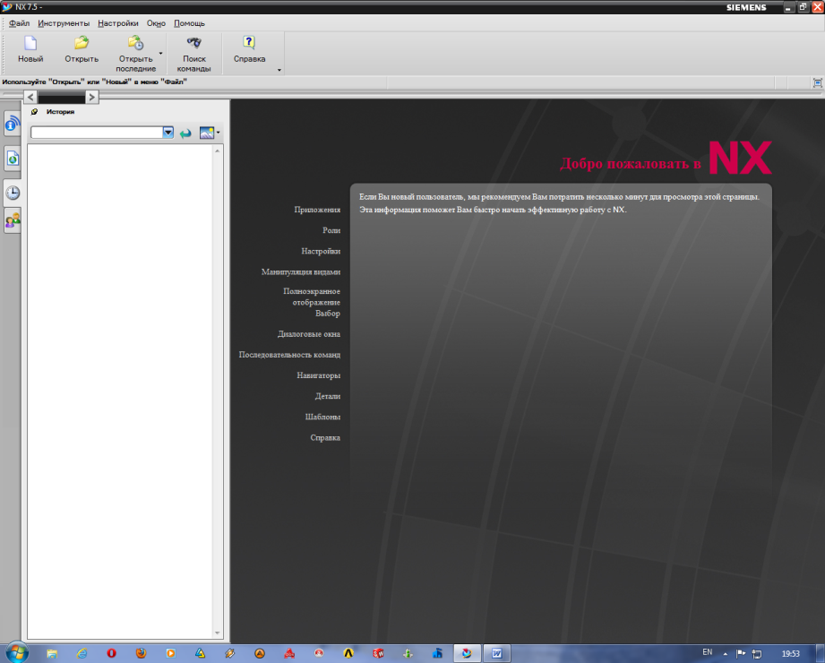Click the History list scrollbar down arrow
Image resolution: width=825 pixels, height=663 pixels.
point(218,633)
